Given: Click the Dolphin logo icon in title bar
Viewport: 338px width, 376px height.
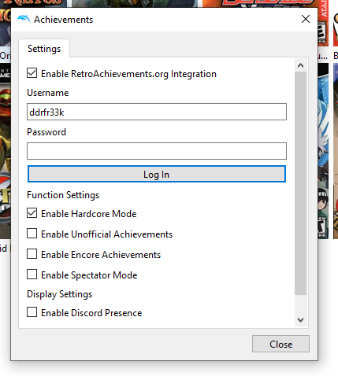Looking at the screenshot, I should coord(24,19).
